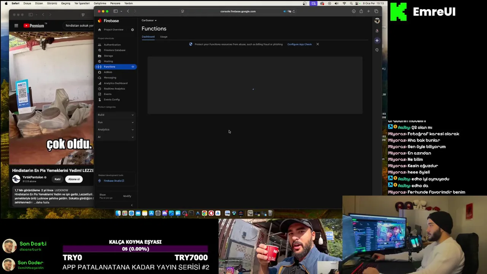Open Events Config shortcut
This screenshot has height=274, width=487.
click(x=111, y=100)
